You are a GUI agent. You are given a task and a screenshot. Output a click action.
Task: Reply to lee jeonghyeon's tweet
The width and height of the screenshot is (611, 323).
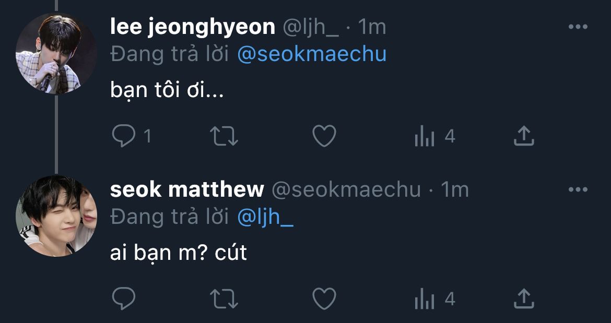(x=124, y=137)
